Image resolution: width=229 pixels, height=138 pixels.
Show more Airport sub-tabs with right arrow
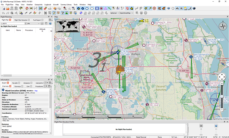point(46,86)
